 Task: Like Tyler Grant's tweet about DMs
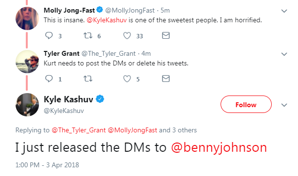127,79
